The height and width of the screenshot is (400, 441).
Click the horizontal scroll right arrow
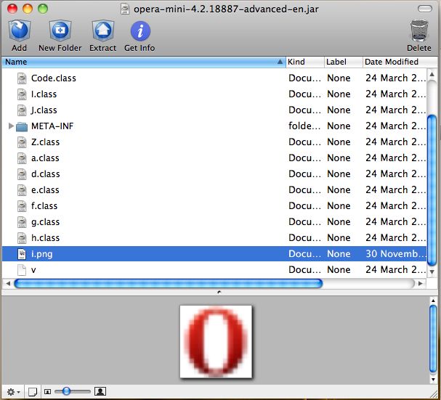point(421,283)
